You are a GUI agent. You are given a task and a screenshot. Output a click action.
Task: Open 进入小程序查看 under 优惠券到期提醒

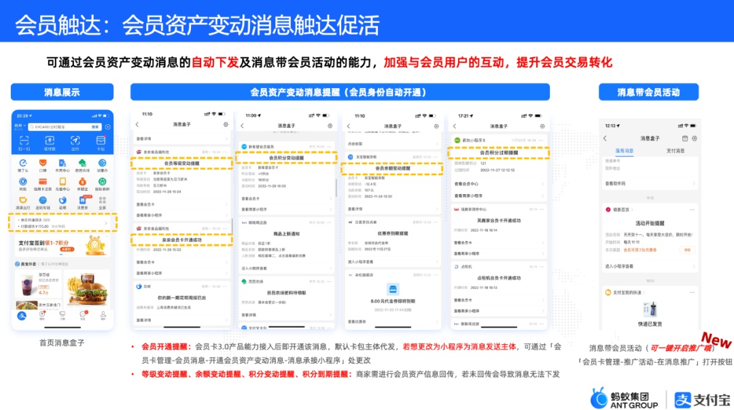(x=393, y=262)
